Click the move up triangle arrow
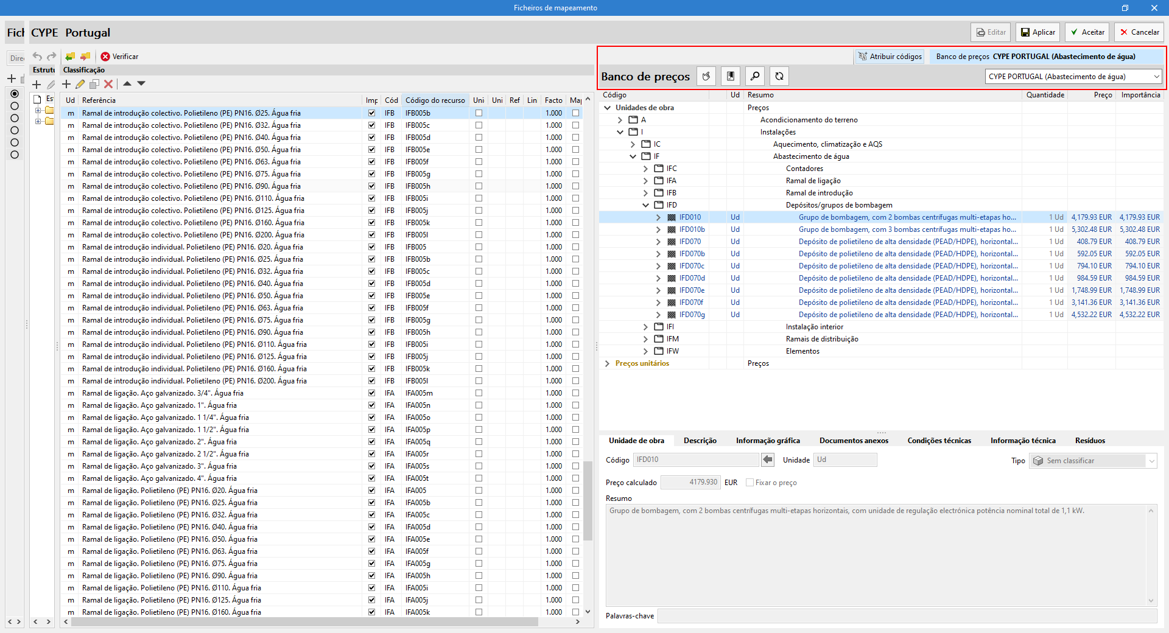 tap(127, 83)
